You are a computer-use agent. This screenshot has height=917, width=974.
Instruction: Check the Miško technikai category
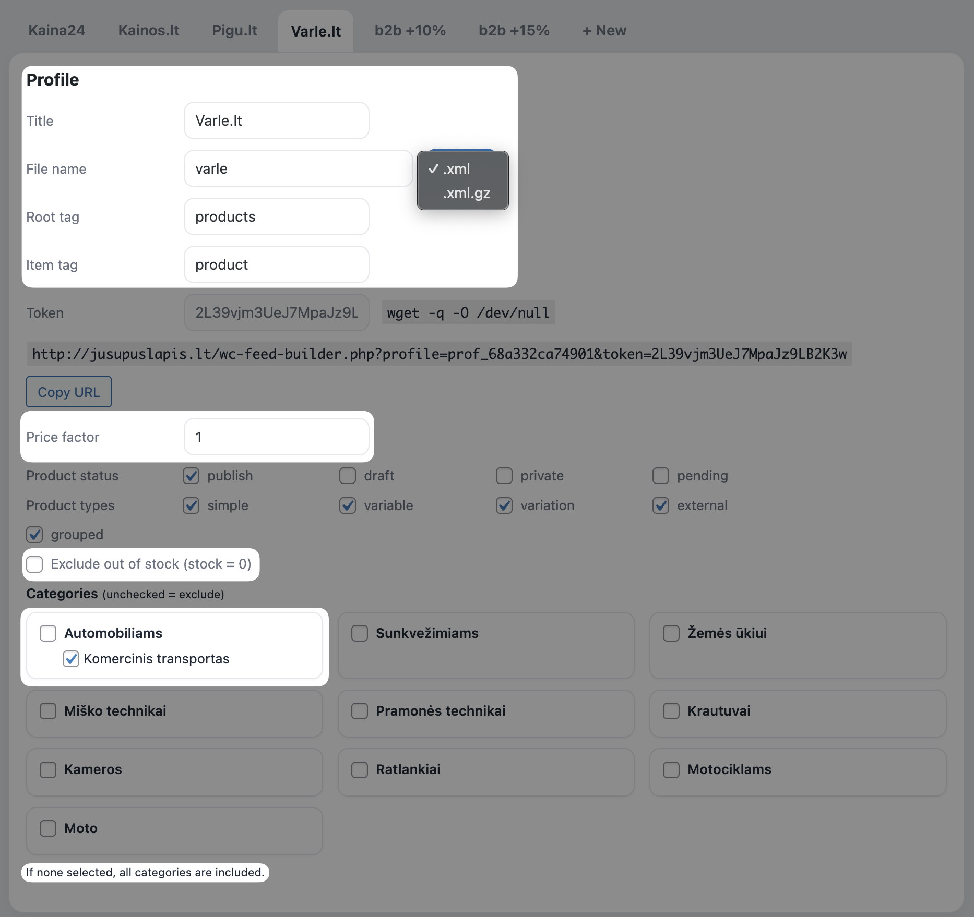click(x=48, y=711)
